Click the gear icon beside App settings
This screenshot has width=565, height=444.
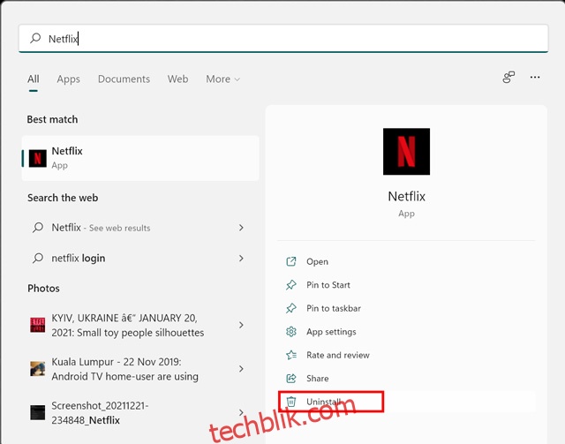(x=291, y=332)
